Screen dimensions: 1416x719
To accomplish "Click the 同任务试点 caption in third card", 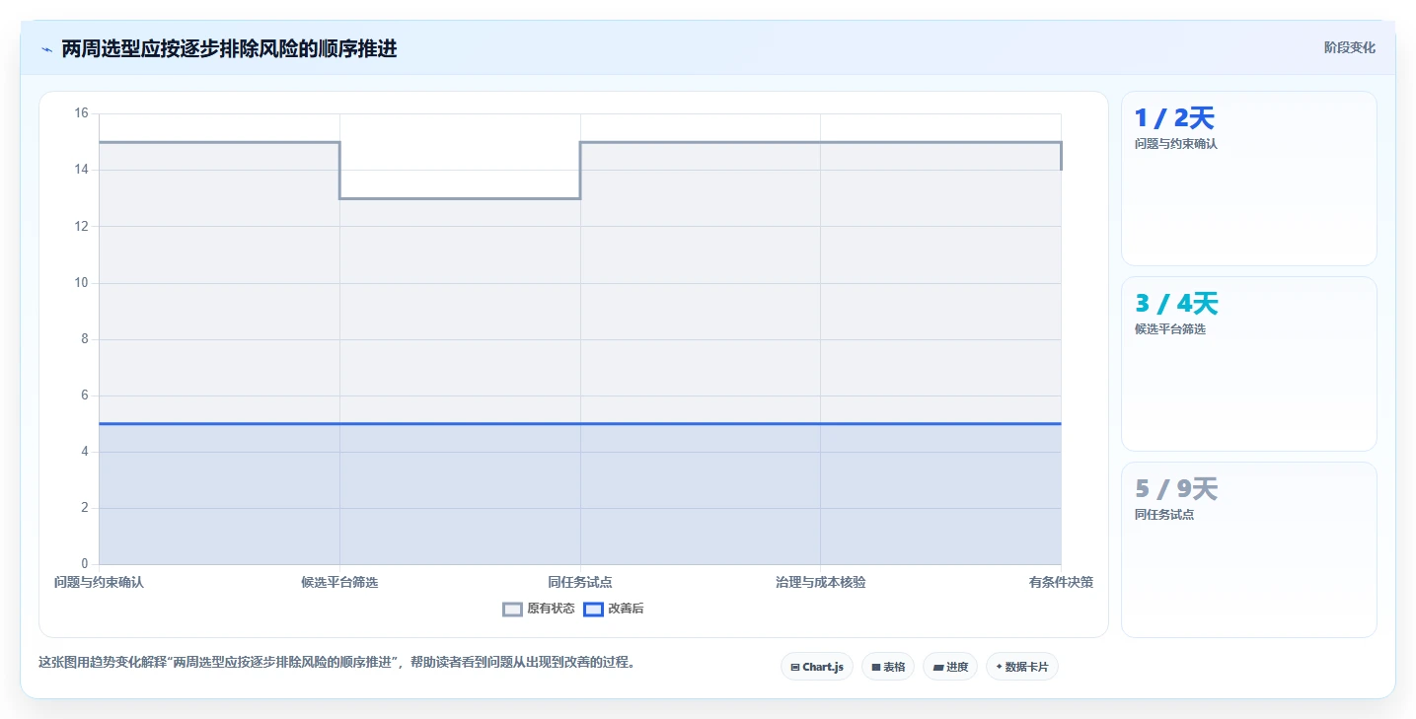I will 1164,514.
